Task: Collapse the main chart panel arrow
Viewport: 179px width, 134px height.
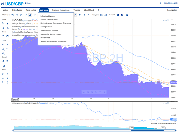Action: [x=164, y=21]
